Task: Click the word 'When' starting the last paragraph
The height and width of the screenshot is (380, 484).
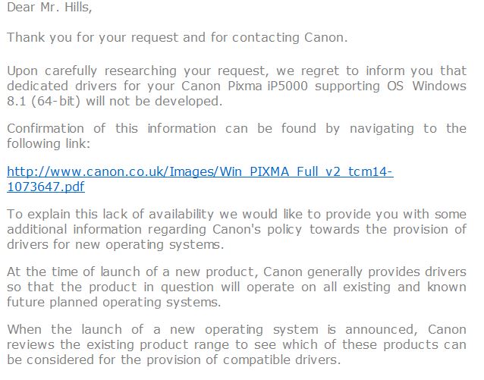Action: click(x=24, y=329)
